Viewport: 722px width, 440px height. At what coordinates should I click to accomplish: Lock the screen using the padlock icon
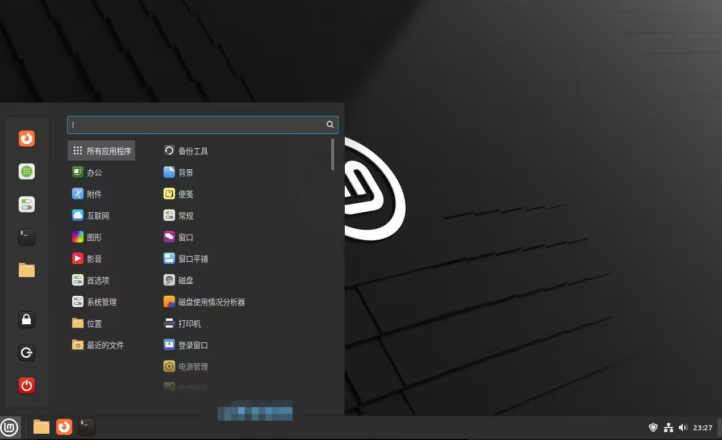(26, 320)
